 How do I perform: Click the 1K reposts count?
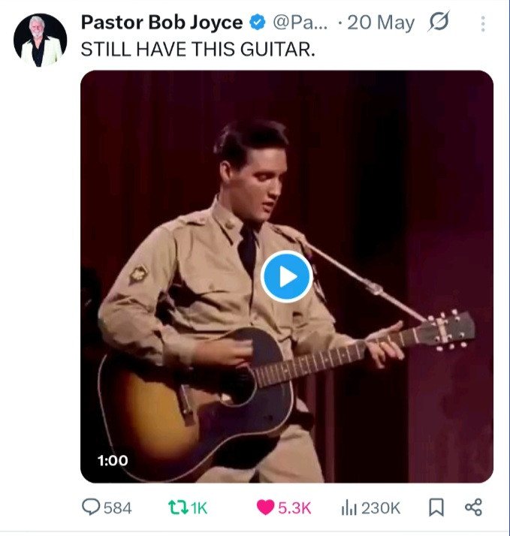[x=199, y=508]
